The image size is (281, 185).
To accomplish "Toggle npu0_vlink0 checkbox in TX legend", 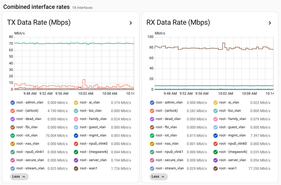I will click(76, 144).
